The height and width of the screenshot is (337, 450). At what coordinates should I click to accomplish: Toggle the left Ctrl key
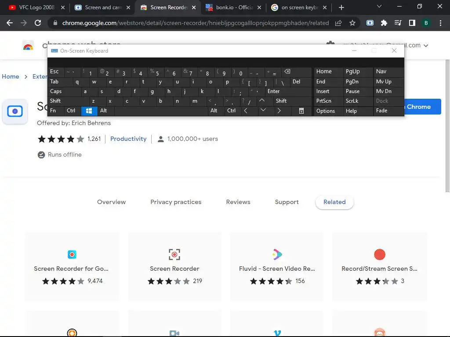pos(73,111)
